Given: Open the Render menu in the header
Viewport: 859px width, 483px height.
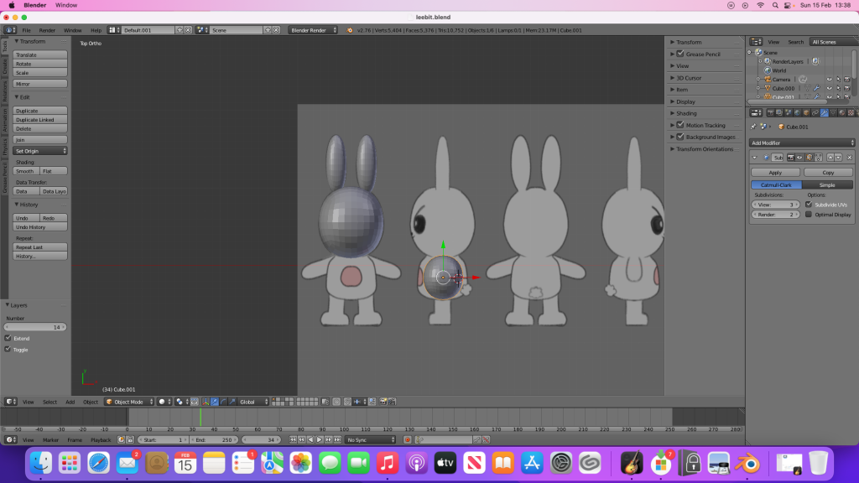Looking at the screenshot, I should [47, 30].
